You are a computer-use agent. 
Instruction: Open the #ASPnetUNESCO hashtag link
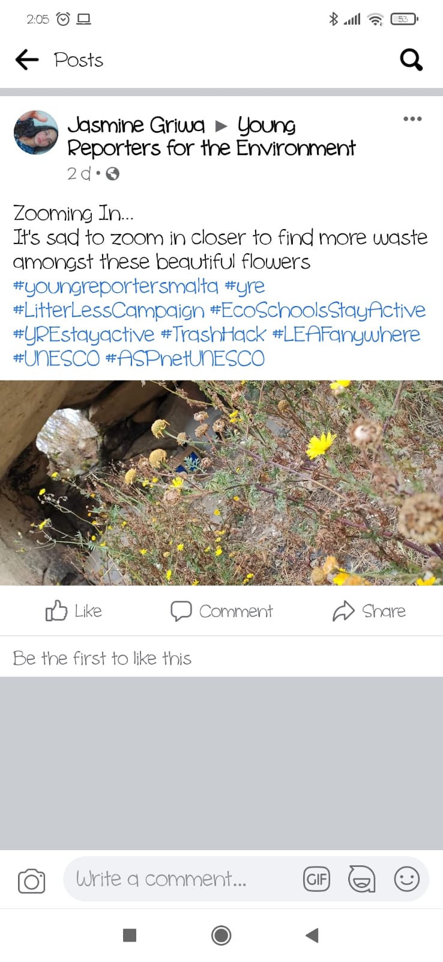[x=185, y=358]
